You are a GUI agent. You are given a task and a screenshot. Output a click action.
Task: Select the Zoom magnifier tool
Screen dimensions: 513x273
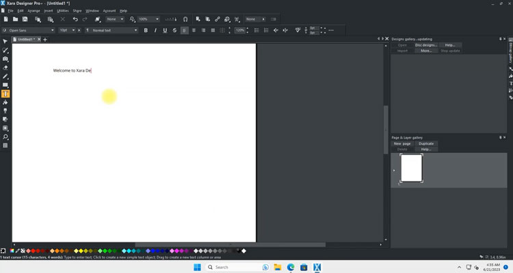tap(5, 136)
